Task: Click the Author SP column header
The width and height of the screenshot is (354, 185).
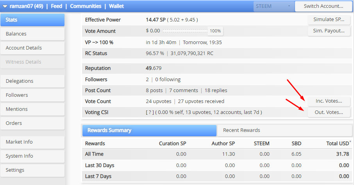Action: (223, 144)
